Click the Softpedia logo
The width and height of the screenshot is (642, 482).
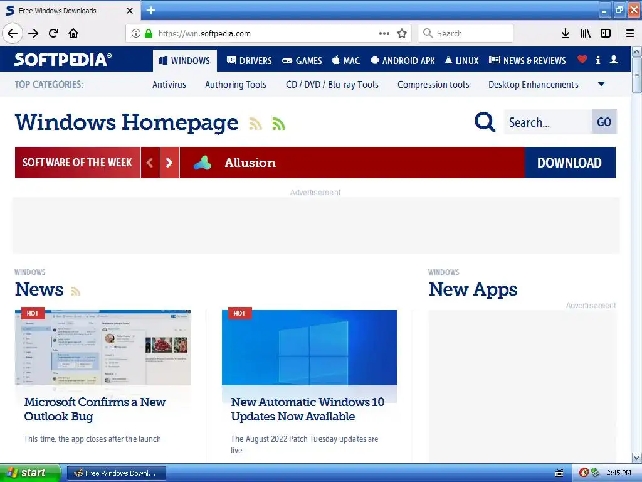point(63,60)
